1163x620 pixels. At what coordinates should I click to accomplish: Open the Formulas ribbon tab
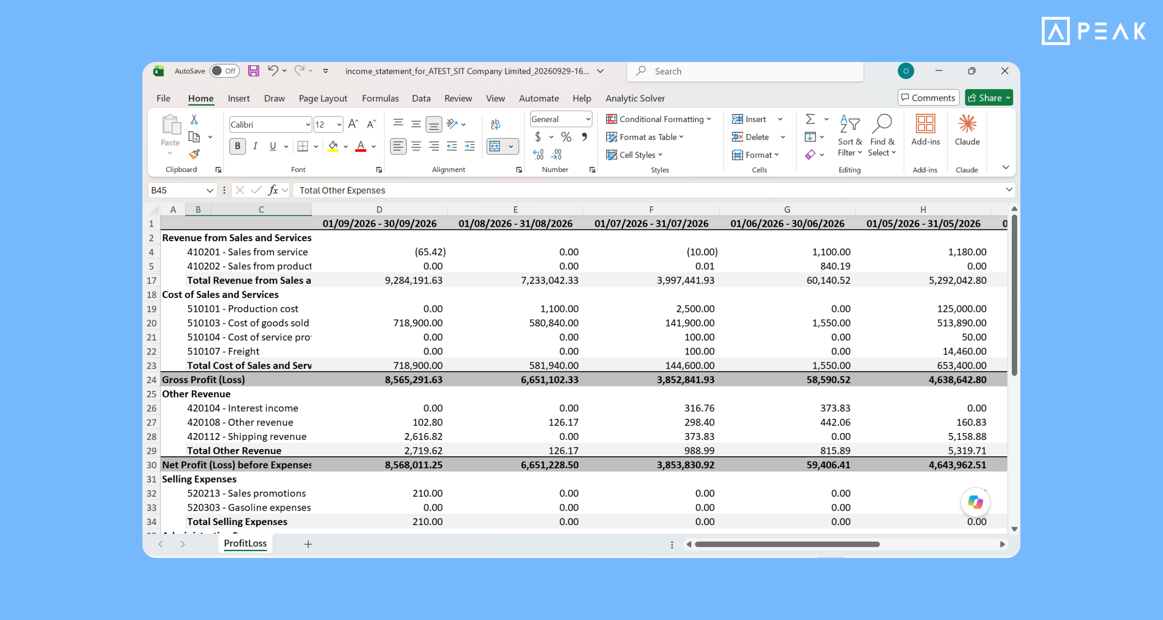pyautogui.click(x=380, y=98)
